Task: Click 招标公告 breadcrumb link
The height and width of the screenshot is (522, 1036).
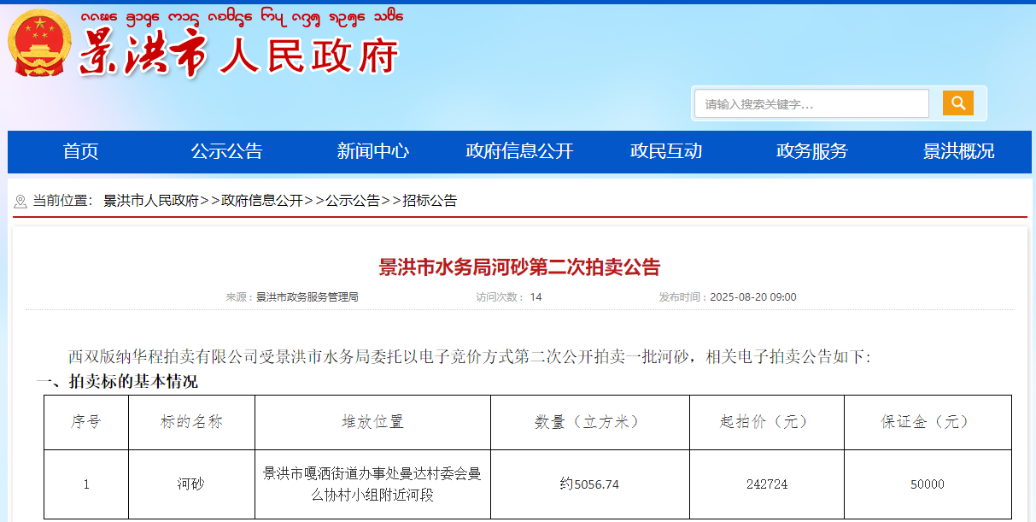Action: pyautogui.click(x=430, y=201)
